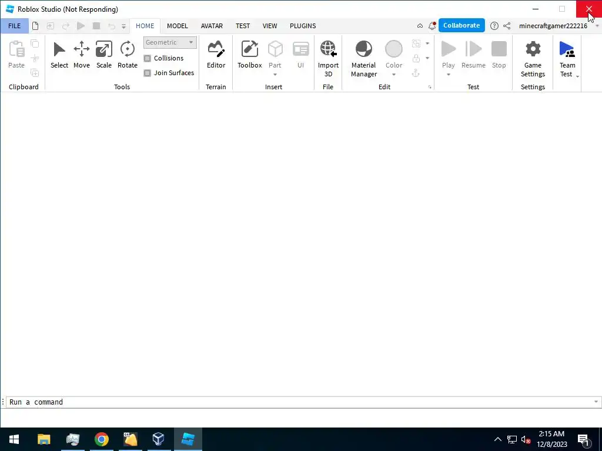Start a Team Test

tap(567, 59)
